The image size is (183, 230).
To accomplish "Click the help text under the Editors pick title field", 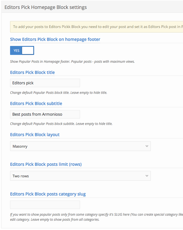I will pos(58,92).
